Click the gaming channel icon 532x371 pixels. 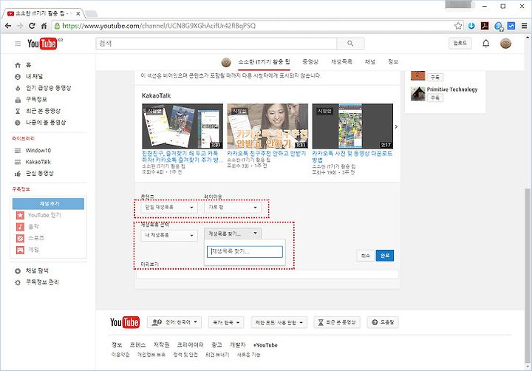(x=21, y=250)
